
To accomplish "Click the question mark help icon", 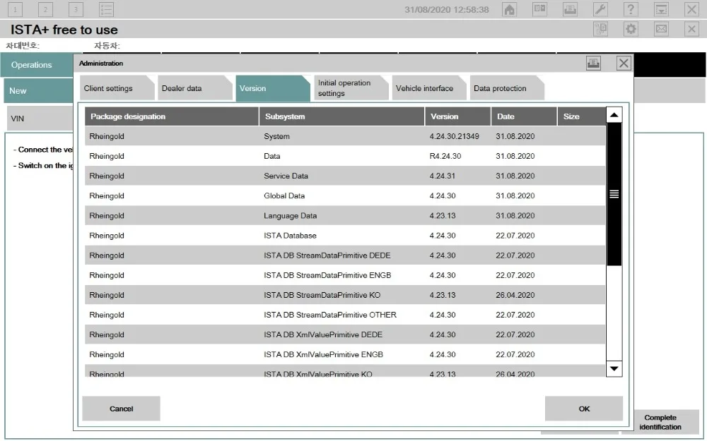I will click(x=631, y=10).
